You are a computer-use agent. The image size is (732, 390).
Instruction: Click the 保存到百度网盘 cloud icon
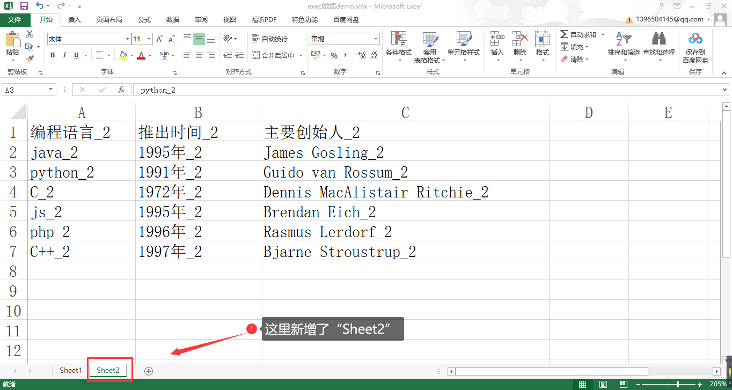pos(696,47)
